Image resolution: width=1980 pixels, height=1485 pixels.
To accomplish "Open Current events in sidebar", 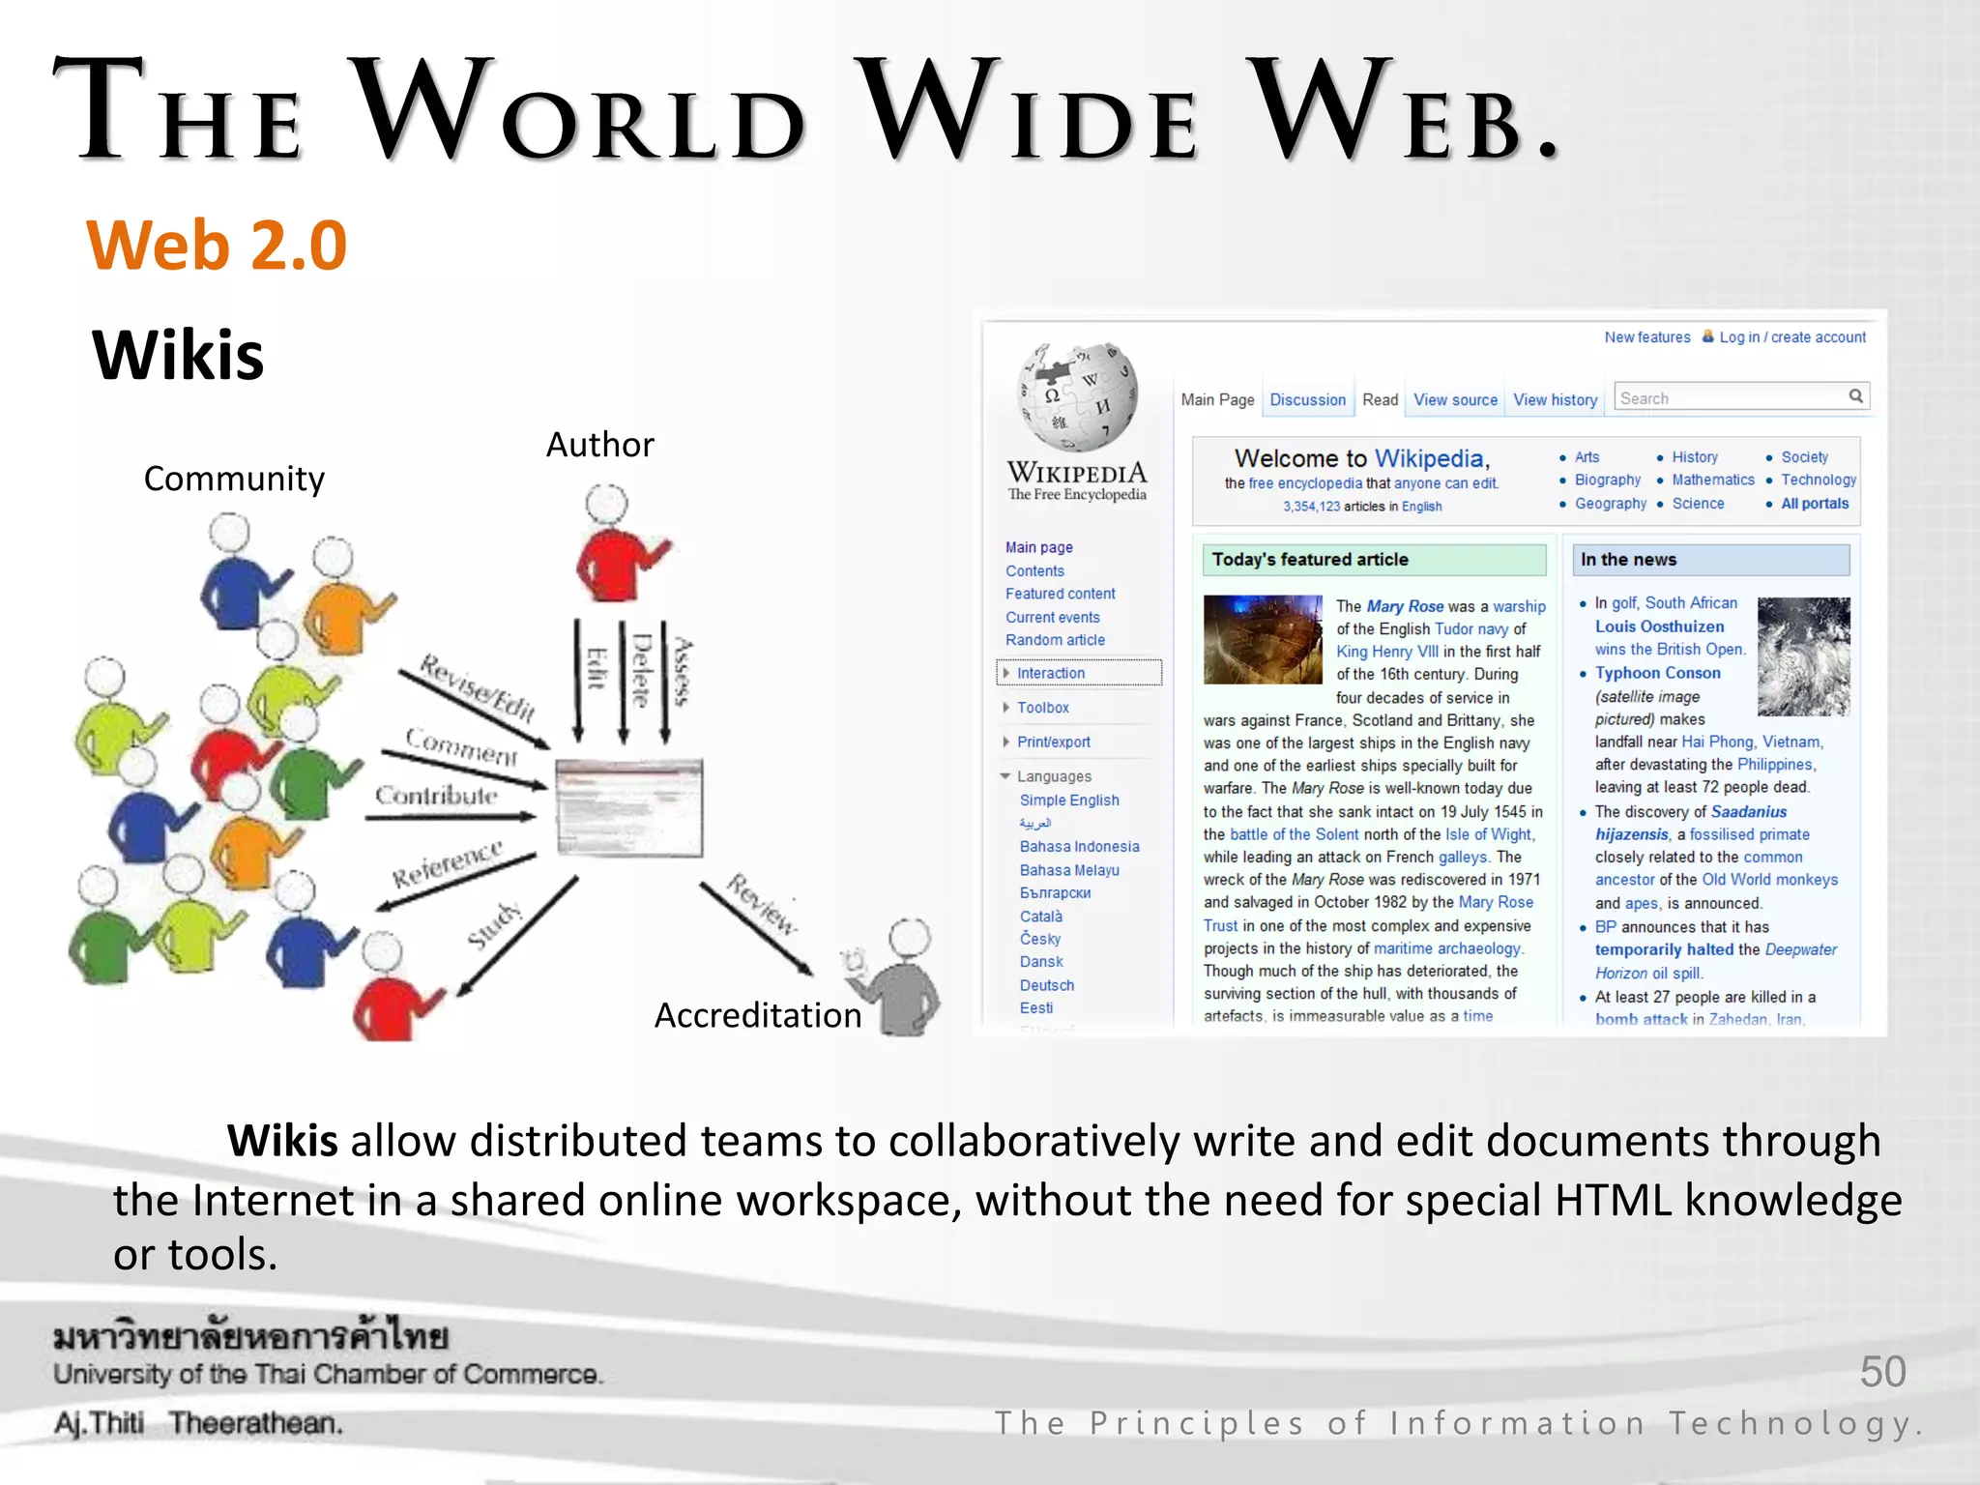I will pos(1052,617).
